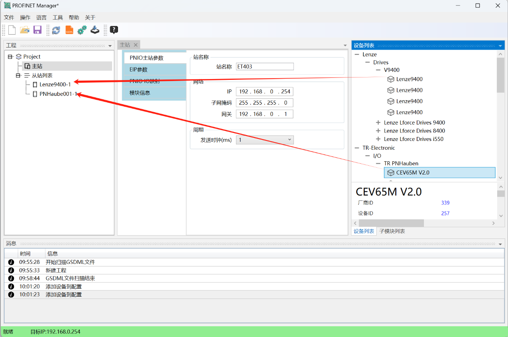Click the cube icon of CEV65M V2.0
The image size is (508, 337).
[x=391, y=172]
